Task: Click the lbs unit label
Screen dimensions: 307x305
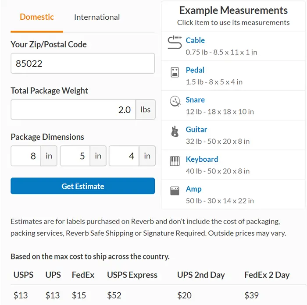Action: 146,110
